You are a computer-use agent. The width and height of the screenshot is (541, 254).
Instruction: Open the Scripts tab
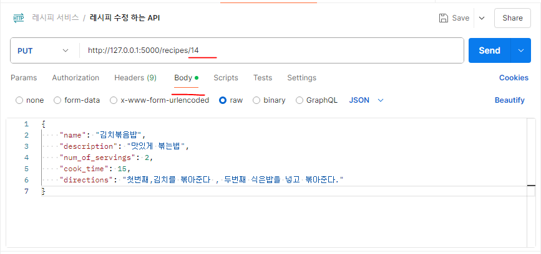pos(226,78)
